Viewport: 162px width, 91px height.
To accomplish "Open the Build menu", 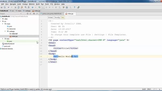I will pos(38,4).
